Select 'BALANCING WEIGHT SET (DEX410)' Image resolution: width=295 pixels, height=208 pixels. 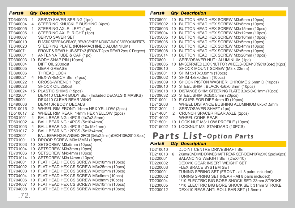click(212, 159)
